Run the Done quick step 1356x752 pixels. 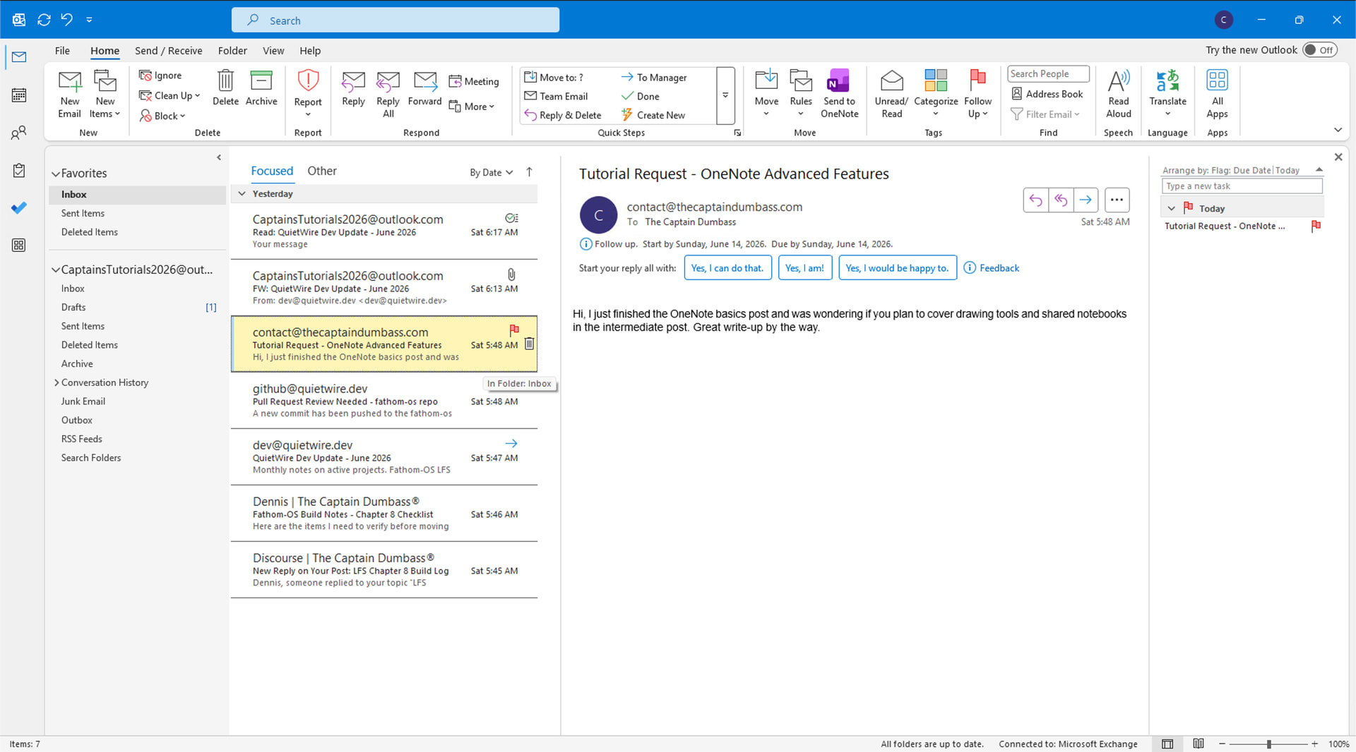point(641,96)
